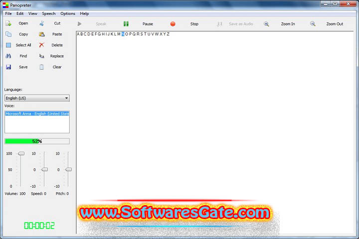359x239 pixels.
Task: Open the View menu
Action: point(33,13)
